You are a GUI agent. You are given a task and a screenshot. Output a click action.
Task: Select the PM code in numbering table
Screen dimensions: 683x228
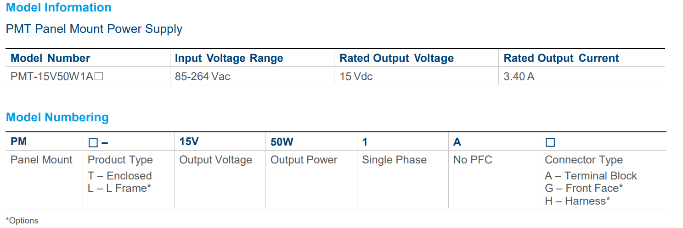pos(19,142)
